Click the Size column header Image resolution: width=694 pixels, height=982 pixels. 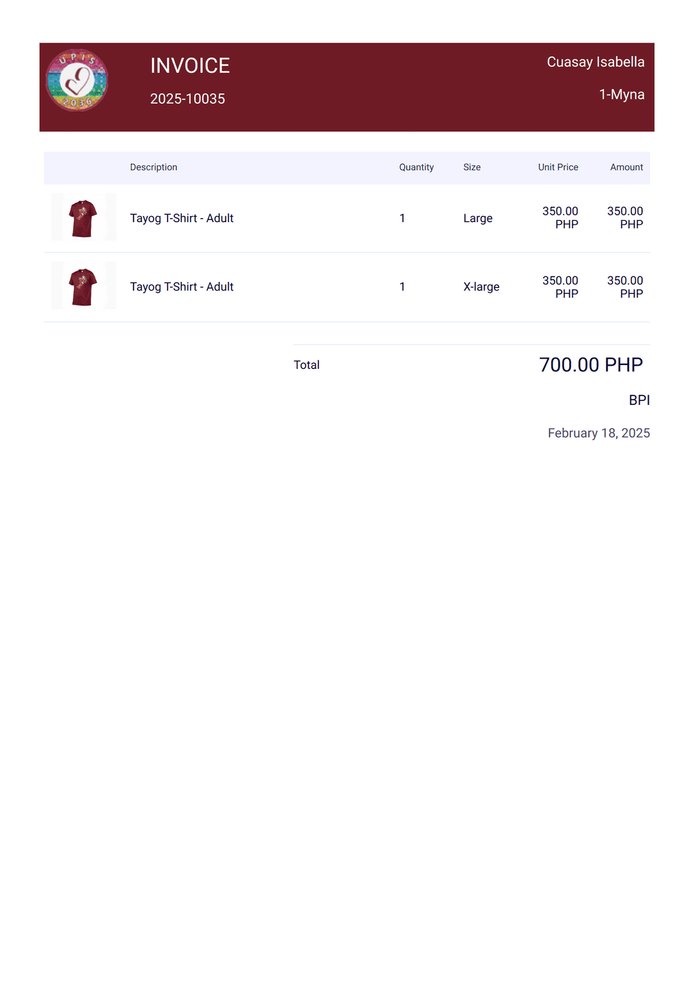[472, 168]
